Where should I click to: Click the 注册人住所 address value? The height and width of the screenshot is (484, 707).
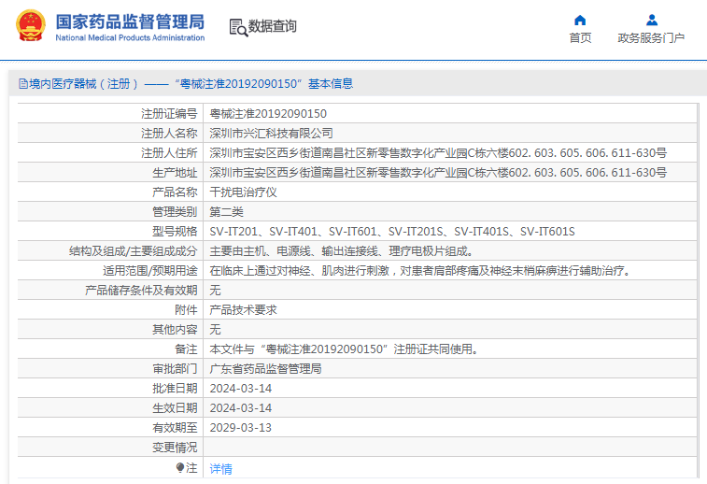click(438, 153)
